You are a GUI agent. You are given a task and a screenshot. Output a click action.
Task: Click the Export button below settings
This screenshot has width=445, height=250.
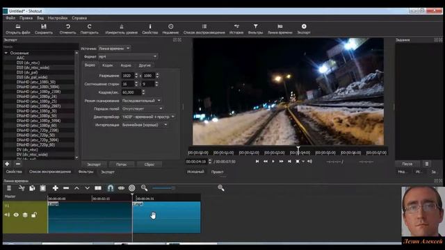click(94, 164)
